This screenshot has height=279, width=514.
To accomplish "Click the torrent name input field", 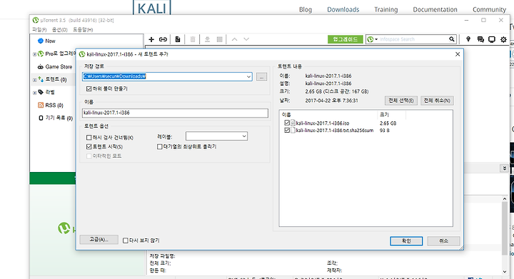I will tap(175, 113).
